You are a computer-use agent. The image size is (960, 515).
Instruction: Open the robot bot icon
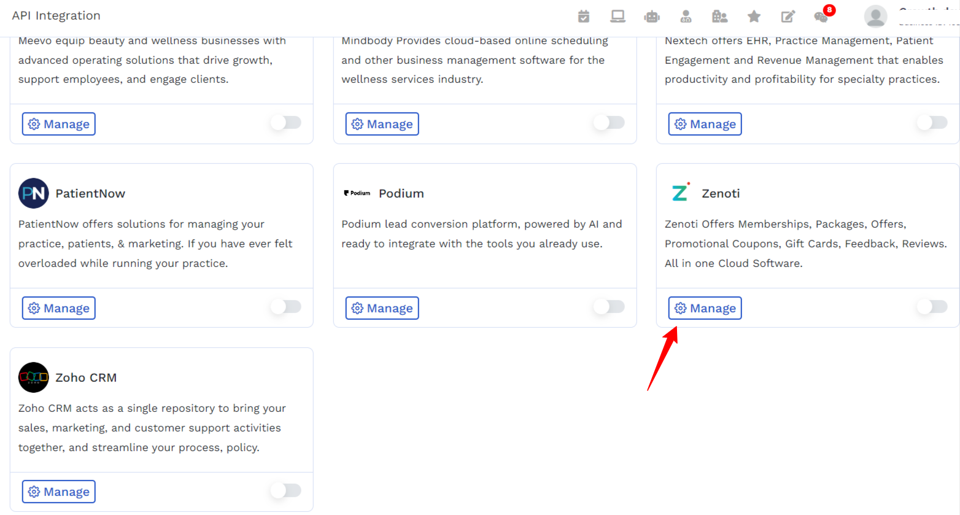tap(652, 17)
